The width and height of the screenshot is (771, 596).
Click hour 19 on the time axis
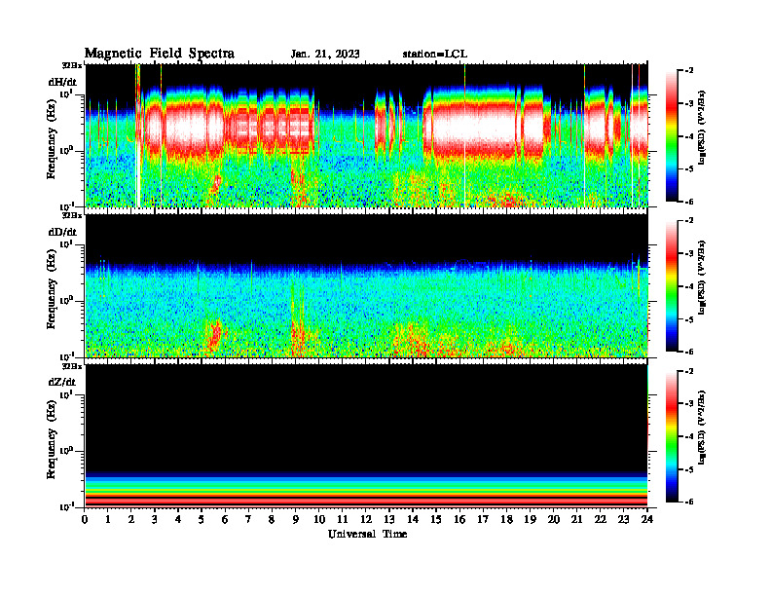pyautogui.click(x=530, y=519)
